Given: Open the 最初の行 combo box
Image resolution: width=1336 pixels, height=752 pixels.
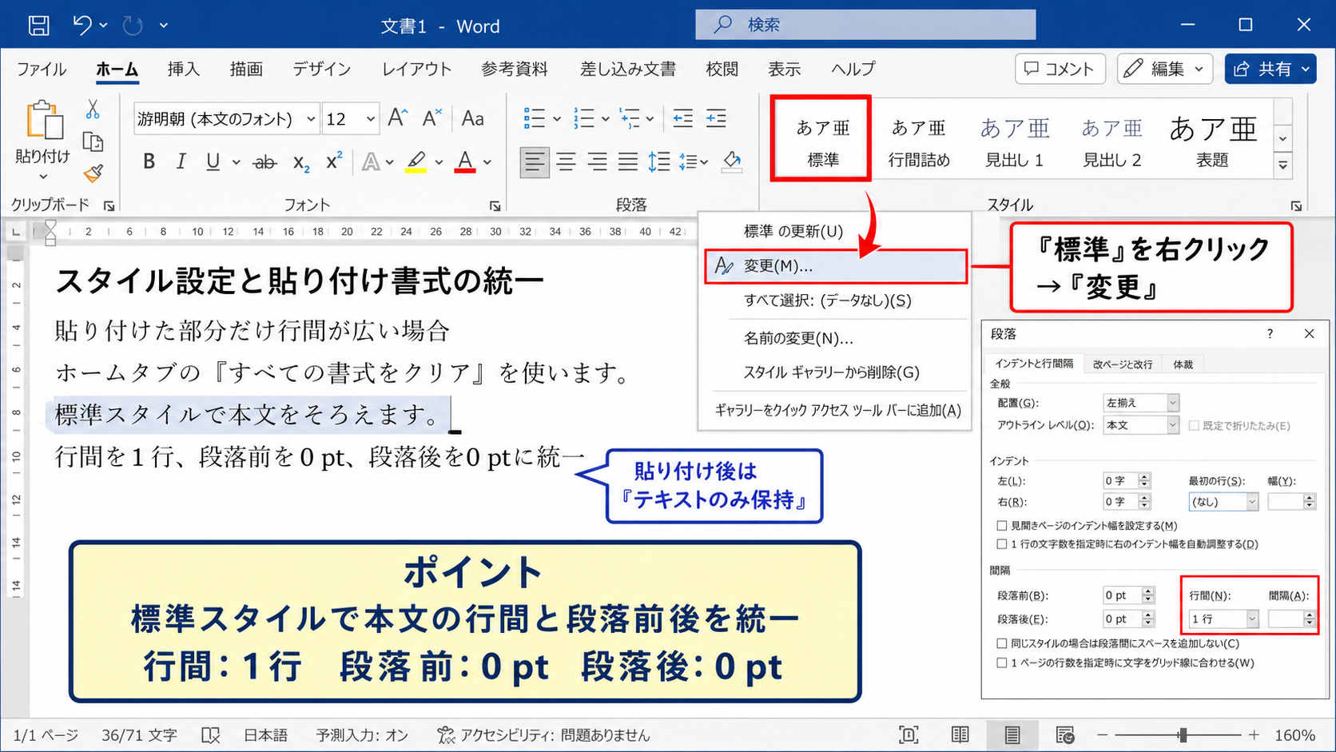Looking at the screenshot, I should [x=1223, y=502].
